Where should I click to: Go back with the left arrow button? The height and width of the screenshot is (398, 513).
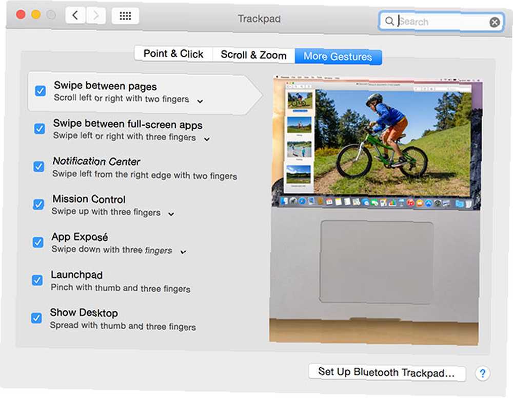75,15
